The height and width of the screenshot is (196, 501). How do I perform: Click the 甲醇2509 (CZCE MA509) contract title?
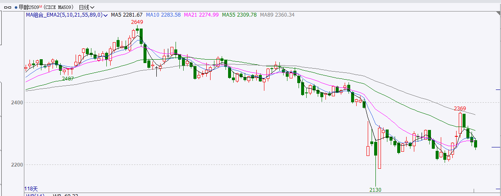coord(46,7)
